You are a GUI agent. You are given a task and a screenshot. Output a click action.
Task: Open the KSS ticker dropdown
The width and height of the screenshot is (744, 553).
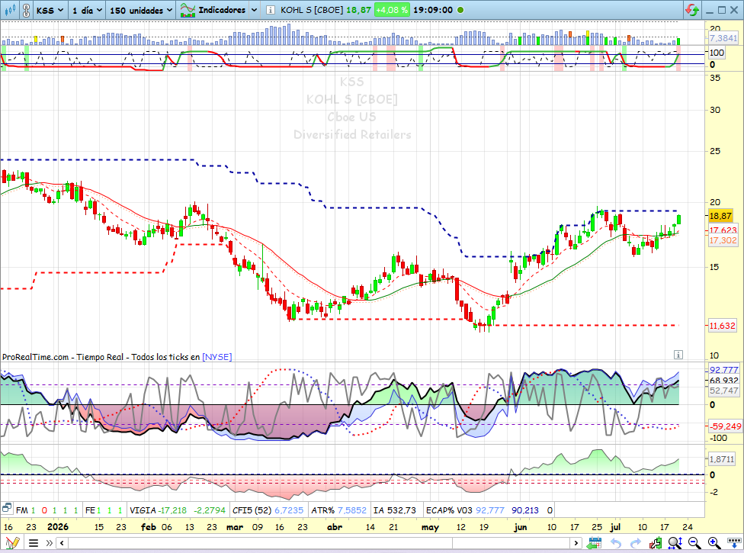(50, 10)
